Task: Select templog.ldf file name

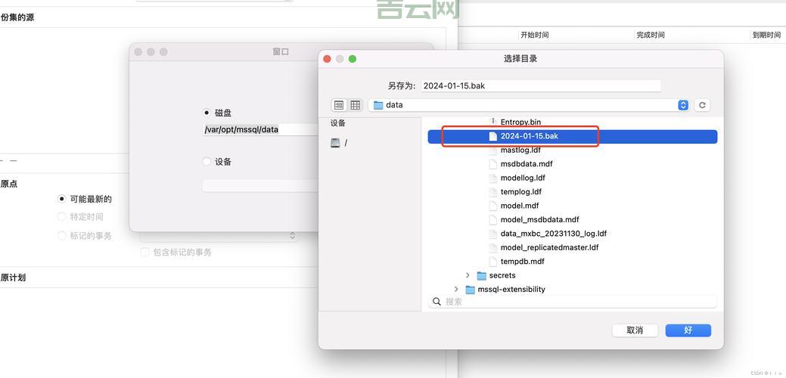Action: (x=520, y=192)
